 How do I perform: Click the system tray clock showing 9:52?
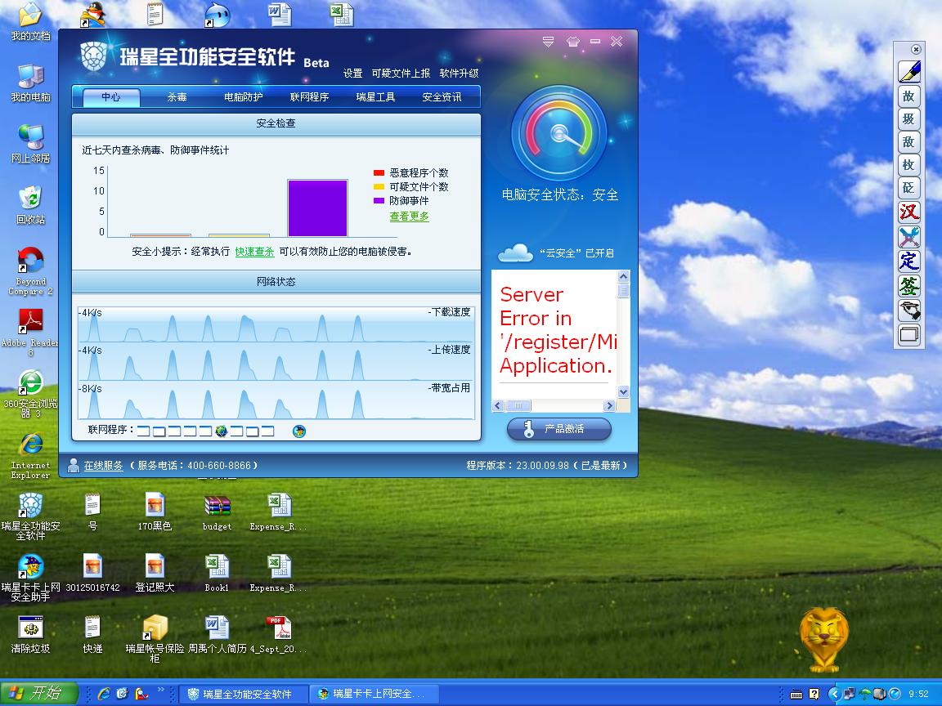coord(918,694)
